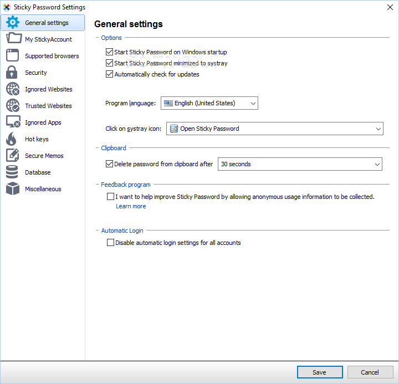Check Disable automatic login settings for all accounts
Image resolution: width=399 pixels, height=384 pixels.
pyautogui.click(x=110, y=243)
